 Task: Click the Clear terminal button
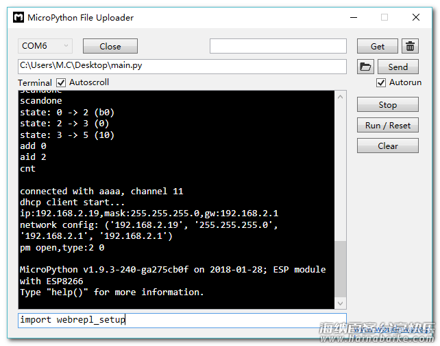[x=388, y=146]
